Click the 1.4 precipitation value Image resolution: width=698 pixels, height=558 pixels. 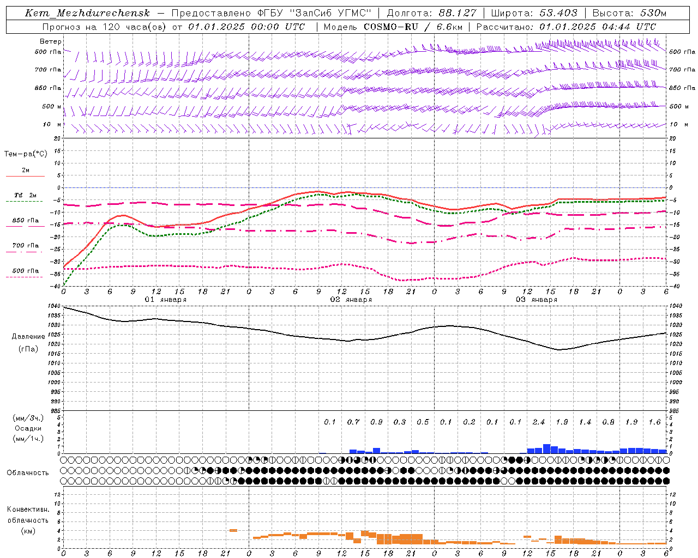[585, 422]
